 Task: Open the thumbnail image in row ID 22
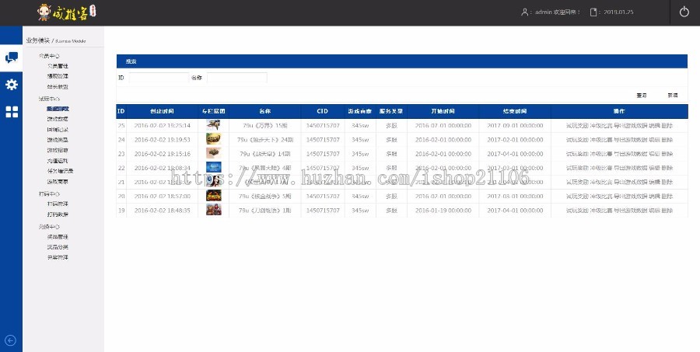213,168
